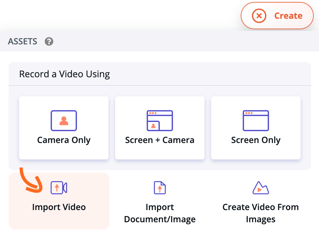Viewport: 319px width, 240px height.
Task: Select Create Video From Images
Action: click(260, 201)
